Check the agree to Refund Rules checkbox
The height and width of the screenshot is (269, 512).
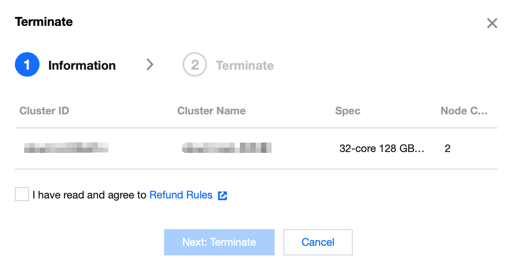click(x=22, y=194)
